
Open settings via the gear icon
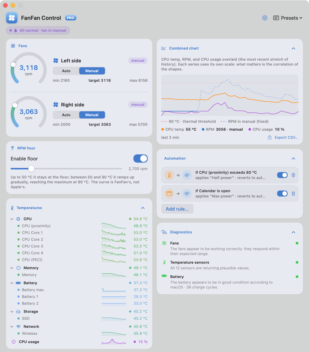point(265,18)
